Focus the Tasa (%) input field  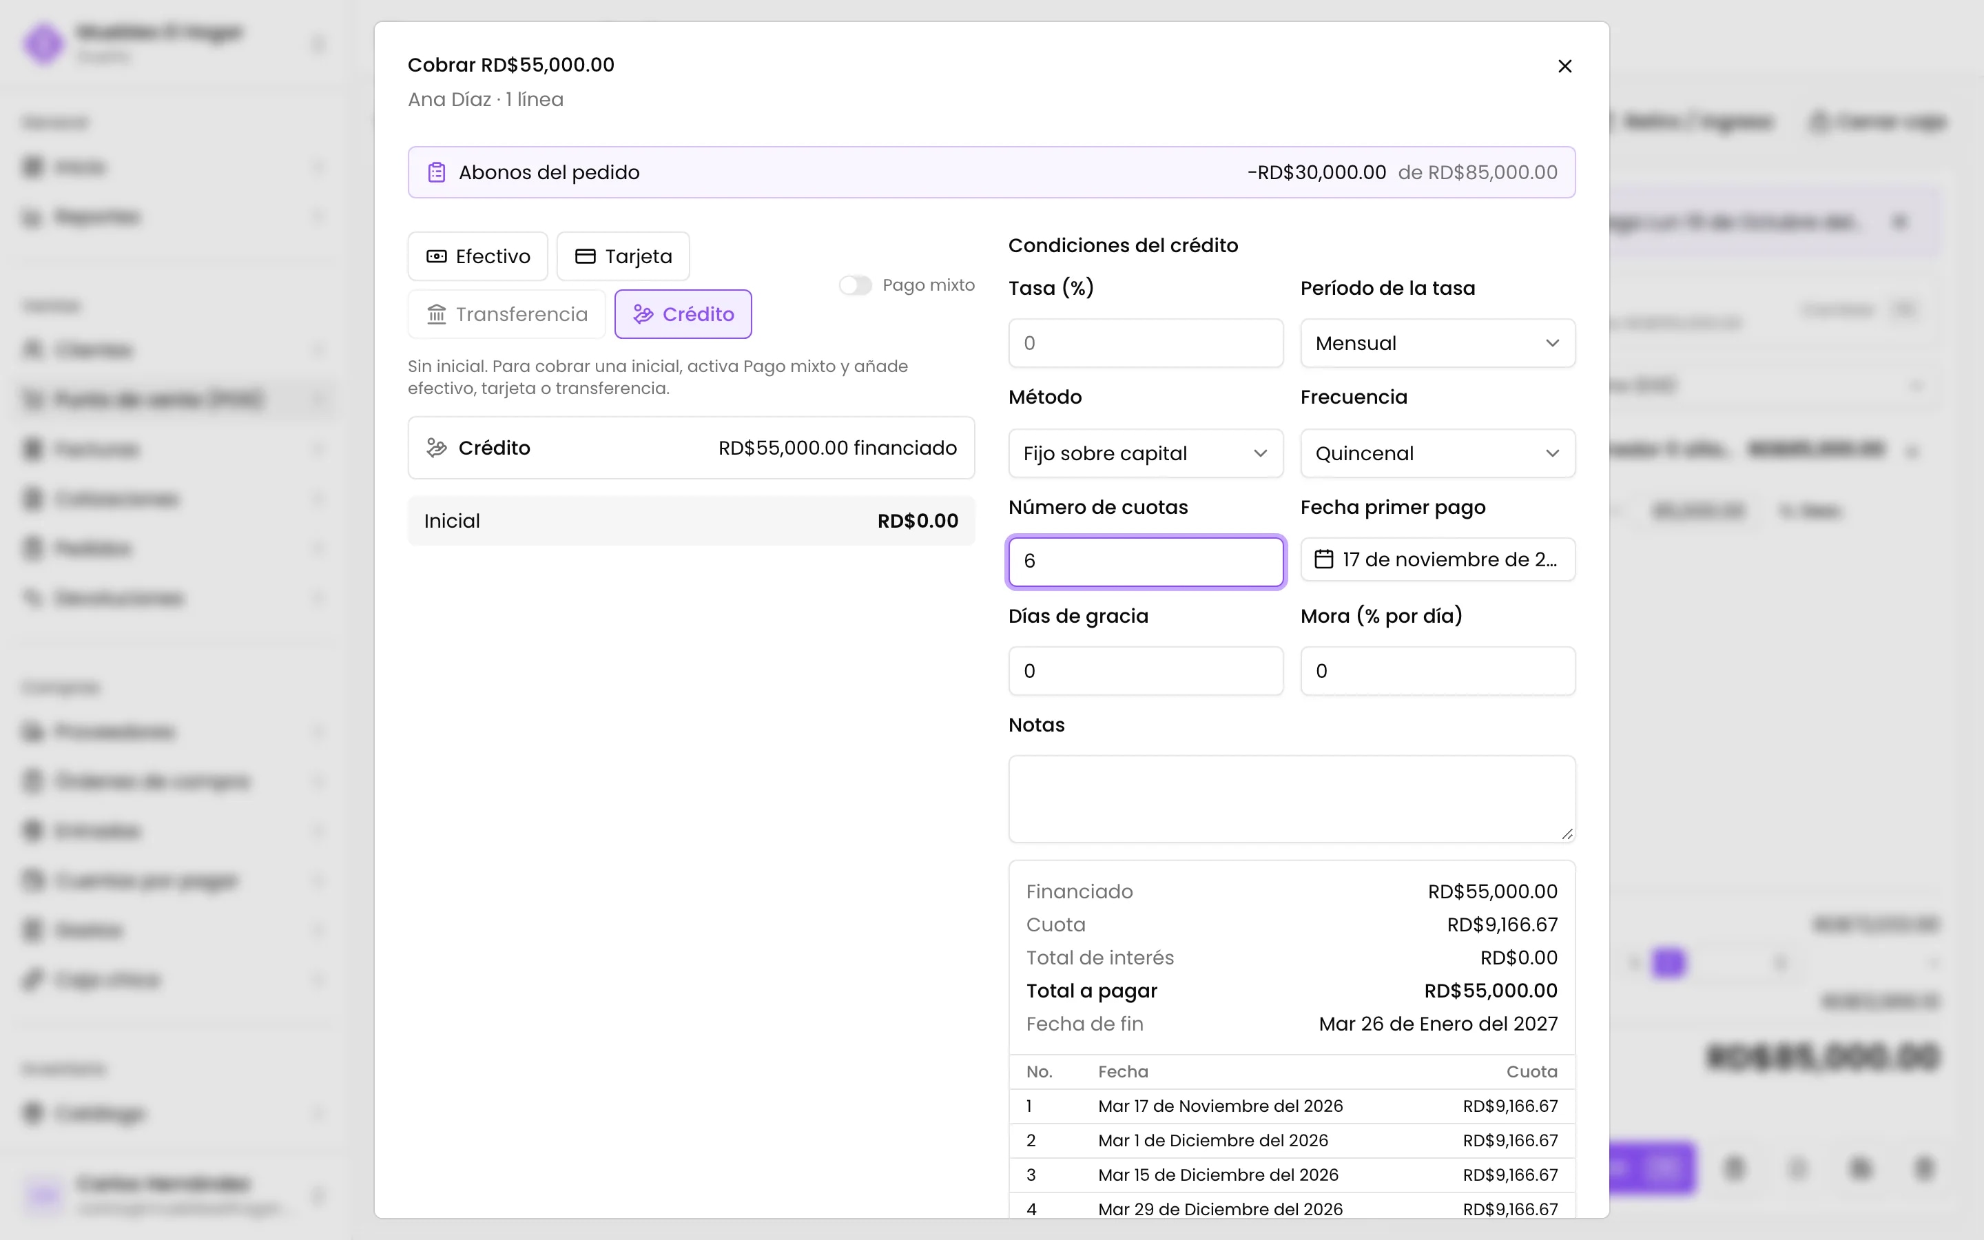click(1146, 344)
